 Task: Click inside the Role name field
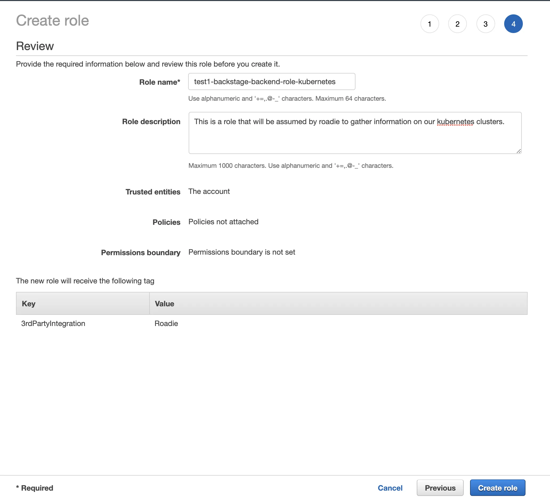pyautogui.click(x=272, y=82)
